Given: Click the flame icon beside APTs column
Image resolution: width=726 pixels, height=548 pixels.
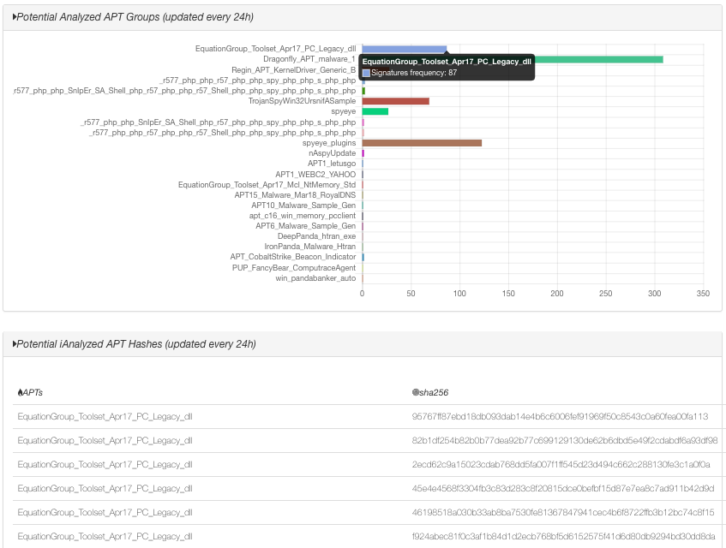Looking at the screenshot, I should pyautogui.click(x=21, y=392).
